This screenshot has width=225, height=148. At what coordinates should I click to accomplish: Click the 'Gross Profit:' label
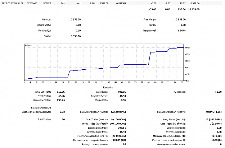coord(102,92)
